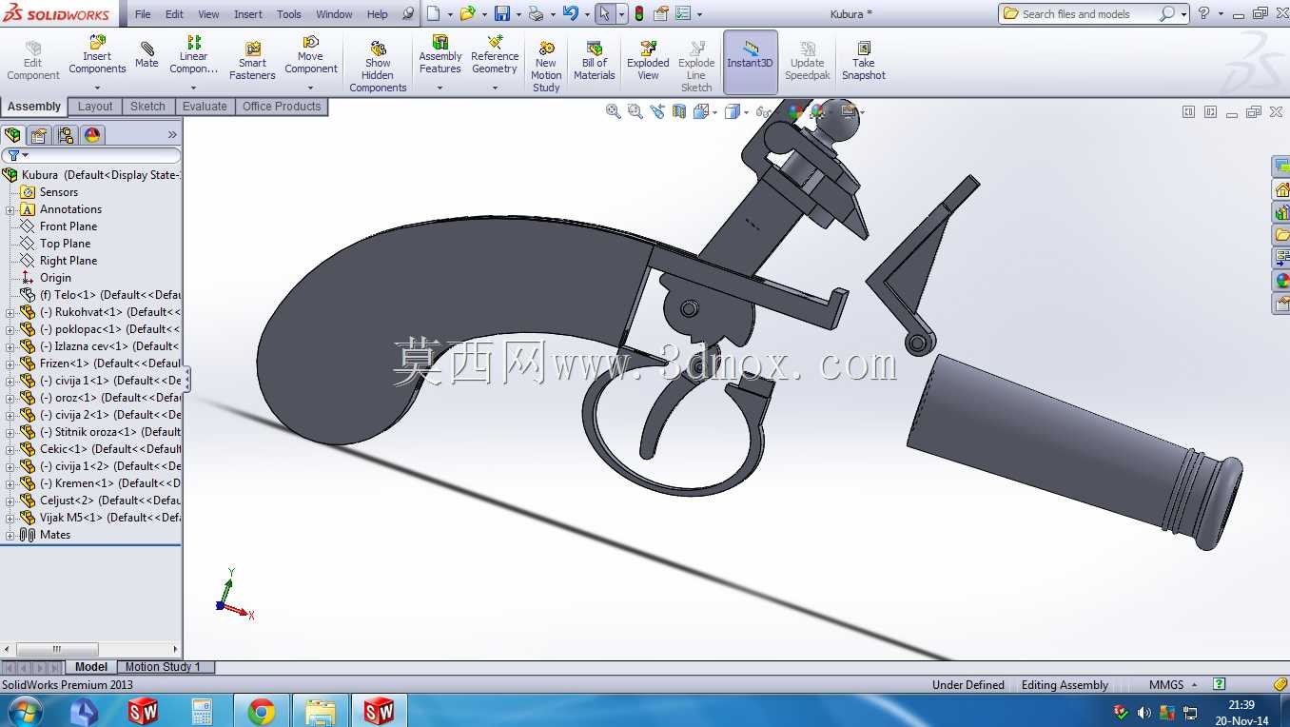Open the Tools menu
Screen dimensions: 1290x727
click(289, 14)
